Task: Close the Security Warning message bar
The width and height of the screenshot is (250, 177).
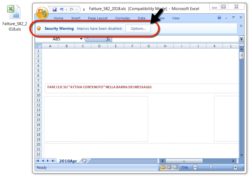Action: (241, 26)
